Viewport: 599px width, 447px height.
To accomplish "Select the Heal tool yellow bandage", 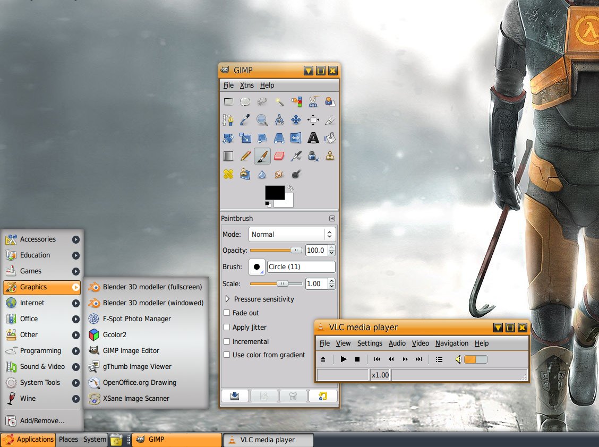I will tap(228, 174).
